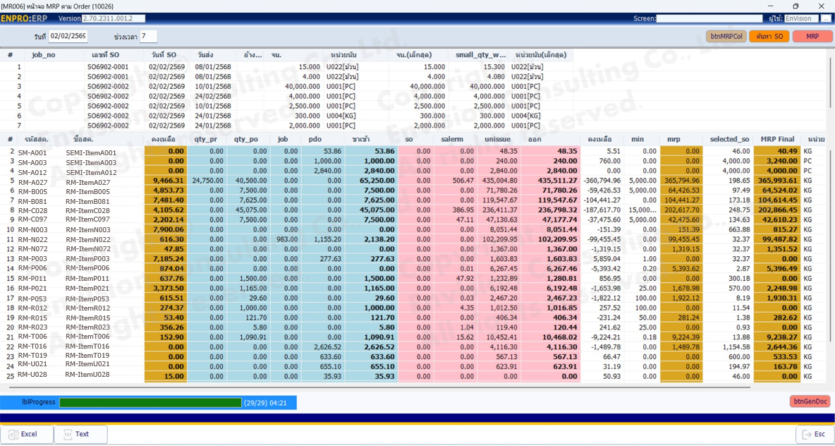Screen dimensions: 835x446
Task: Click the btnGenDoc button
Action: point(810,402)
